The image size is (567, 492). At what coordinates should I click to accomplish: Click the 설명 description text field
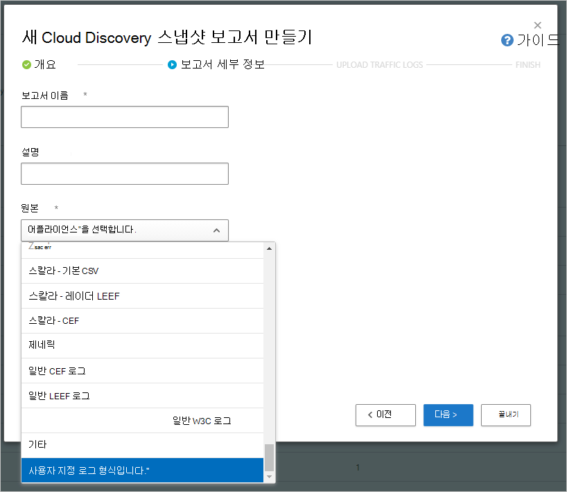pyautogui.click(x=125, y=174)
